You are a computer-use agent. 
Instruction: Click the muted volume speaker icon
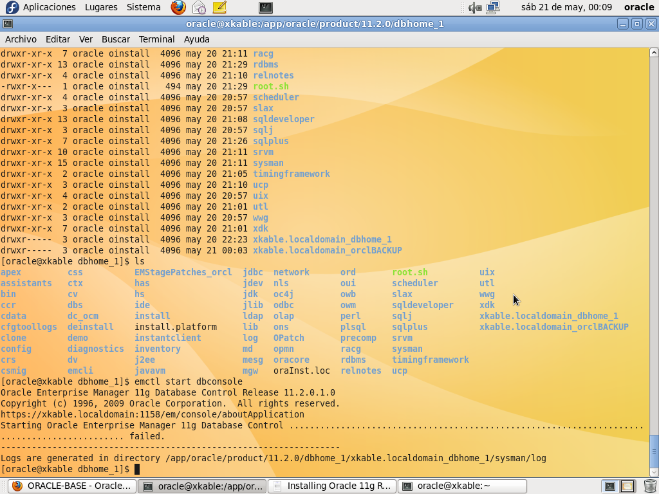[475, 7]
